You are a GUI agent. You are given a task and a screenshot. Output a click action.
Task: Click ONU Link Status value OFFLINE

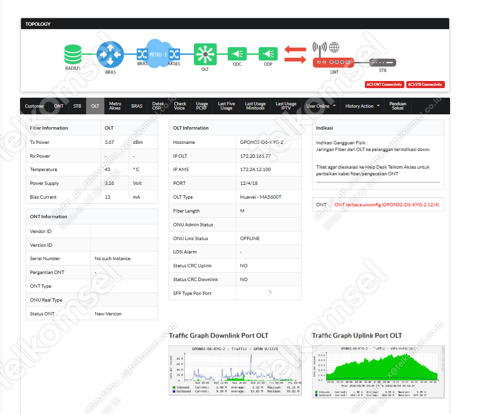click(250, 239)
